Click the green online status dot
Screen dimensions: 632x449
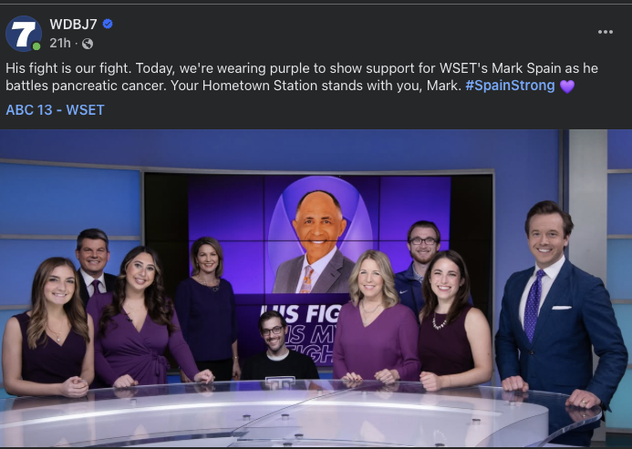pyautogui.click(x=36, y=46)
